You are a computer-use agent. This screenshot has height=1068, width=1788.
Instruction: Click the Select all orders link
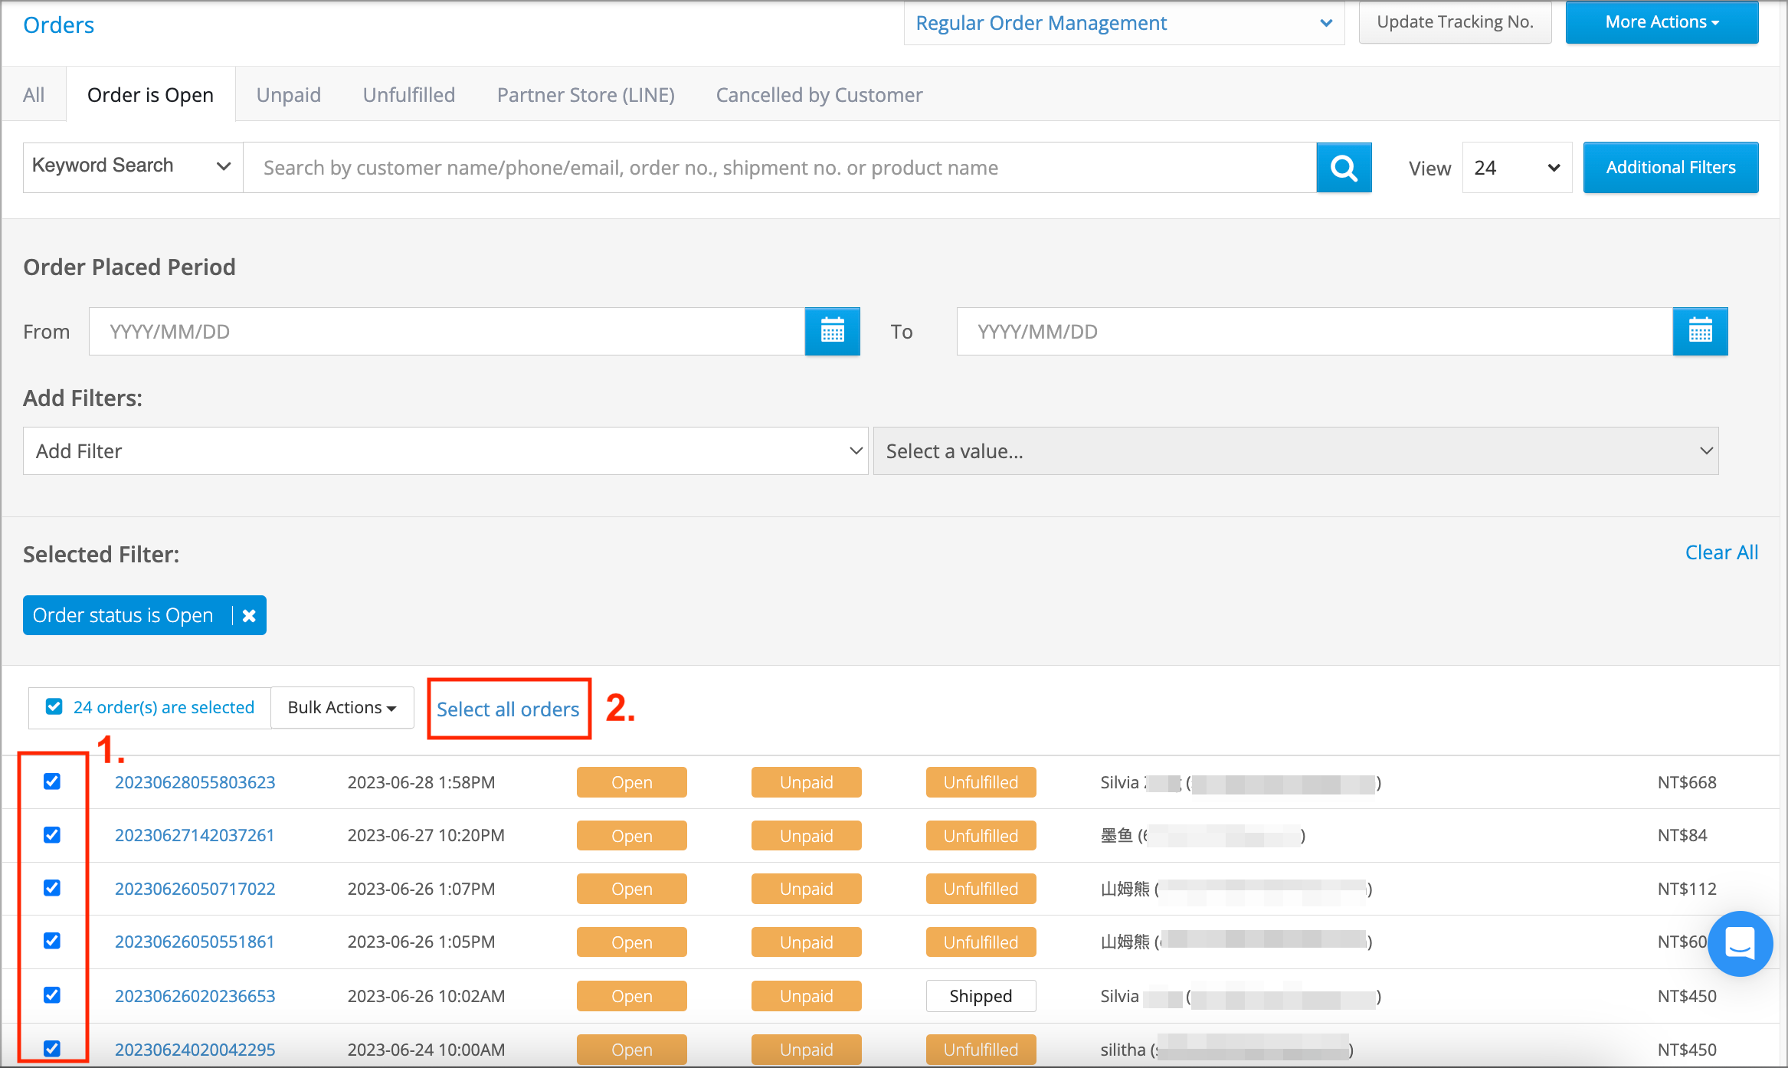pyautogui.click(x=508, y=709)
